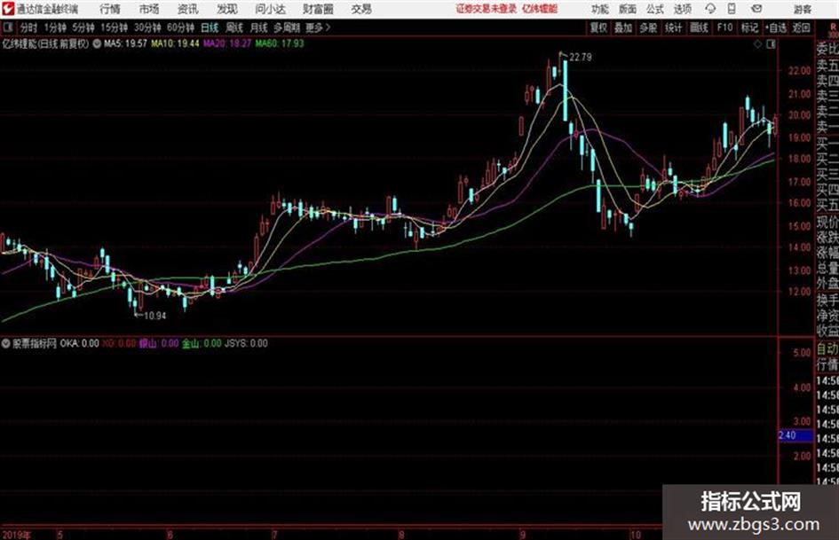Toggle the side panel icon at chart top right
Screen dimensions: 839x540
tap(771, 44)
